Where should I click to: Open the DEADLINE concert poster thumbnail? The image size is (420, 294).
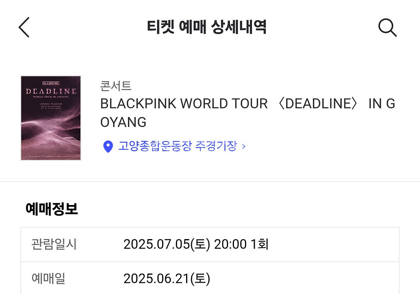[x=51, y=118]
